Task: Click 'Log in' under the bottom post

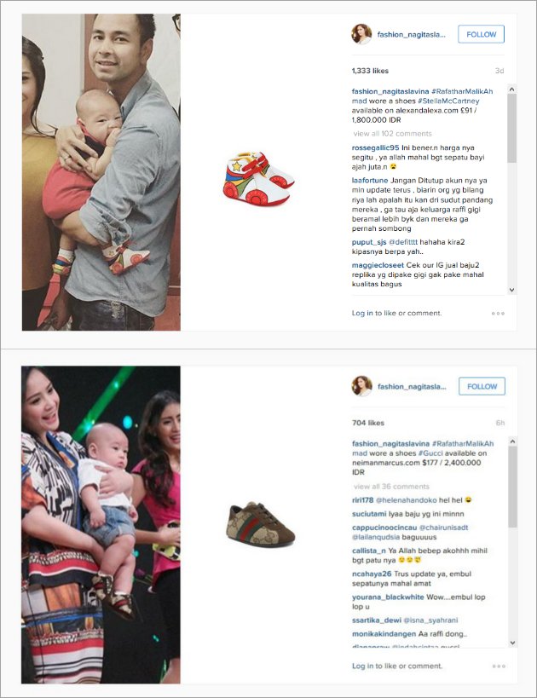Action: point(362,666)
